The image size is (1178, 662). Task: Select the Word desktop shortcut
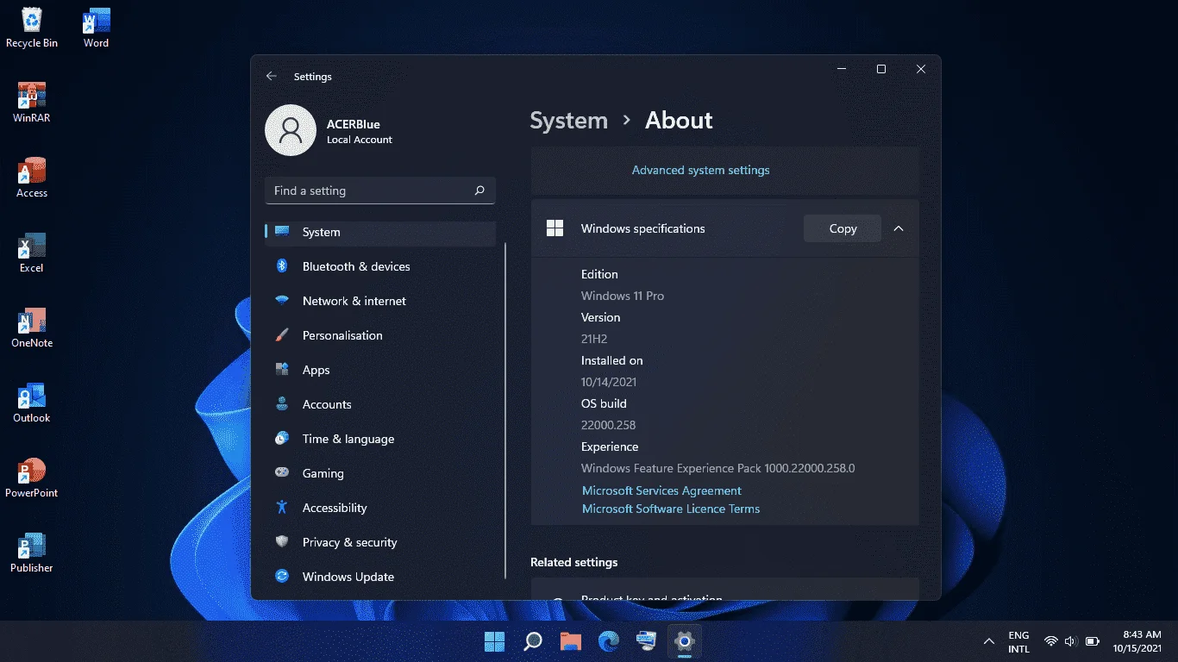pos(96,28)
